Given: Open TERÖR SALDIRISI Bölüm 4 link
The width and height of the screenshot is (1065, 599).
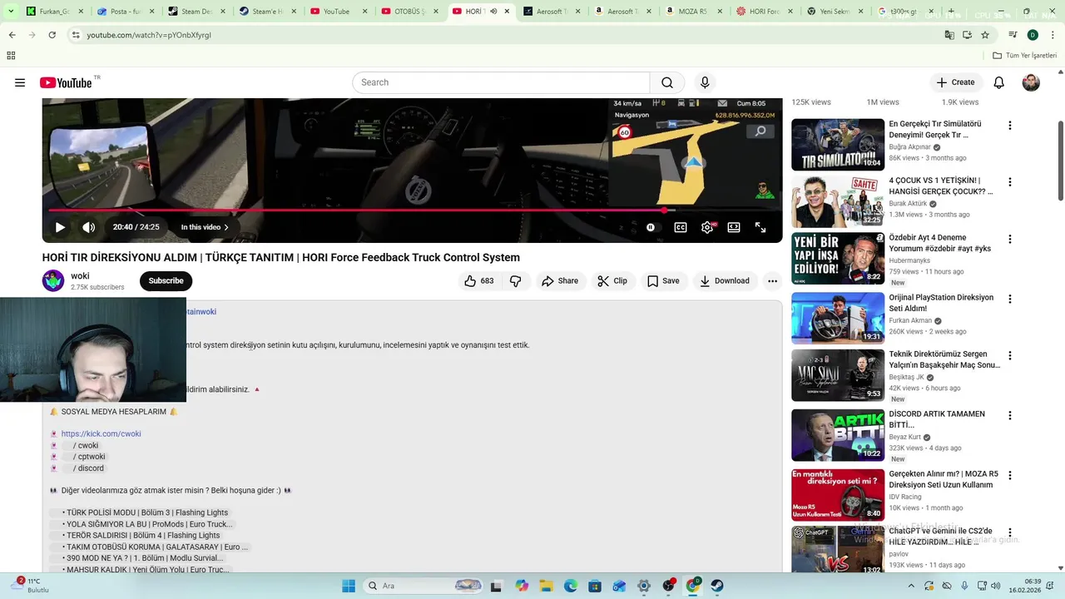Looking at the screenshot, I should 143,536.
